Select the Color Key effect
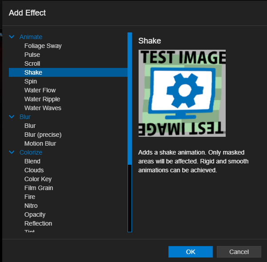Viewport: 267px width, 262px height. tap(38, 179)
